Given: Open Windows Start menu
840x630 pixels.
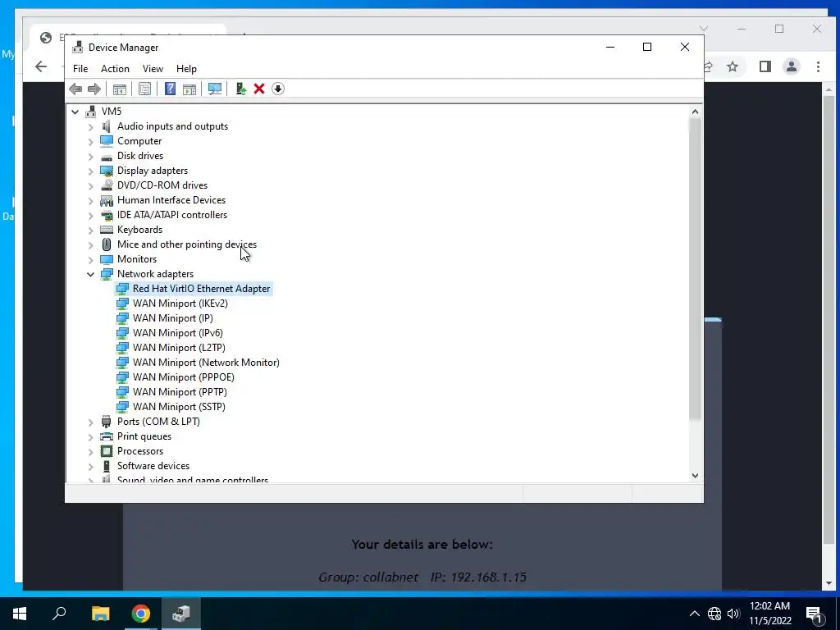Looking at the screenshot, I should tap(20, 614).
